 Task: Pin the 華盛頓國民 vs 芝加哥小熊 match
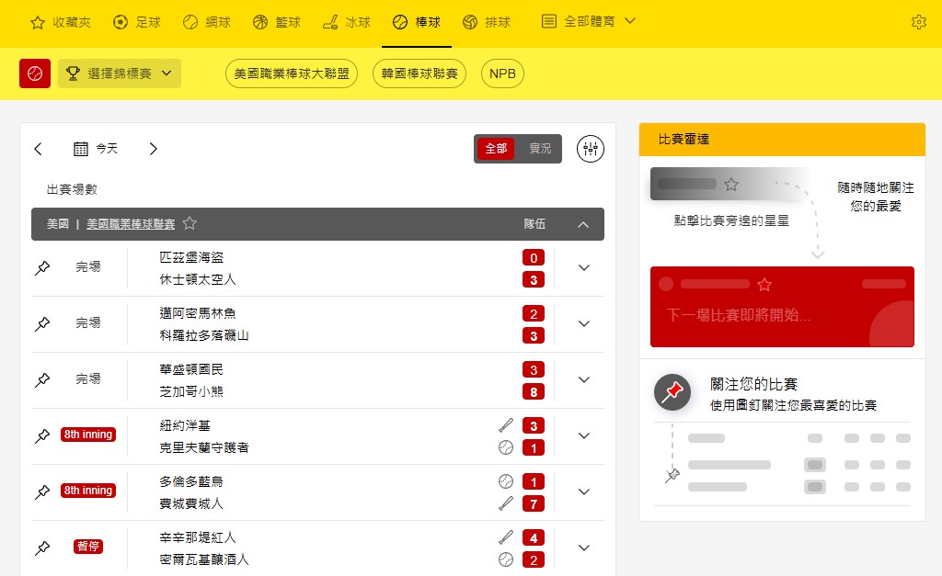click(42, 379)
